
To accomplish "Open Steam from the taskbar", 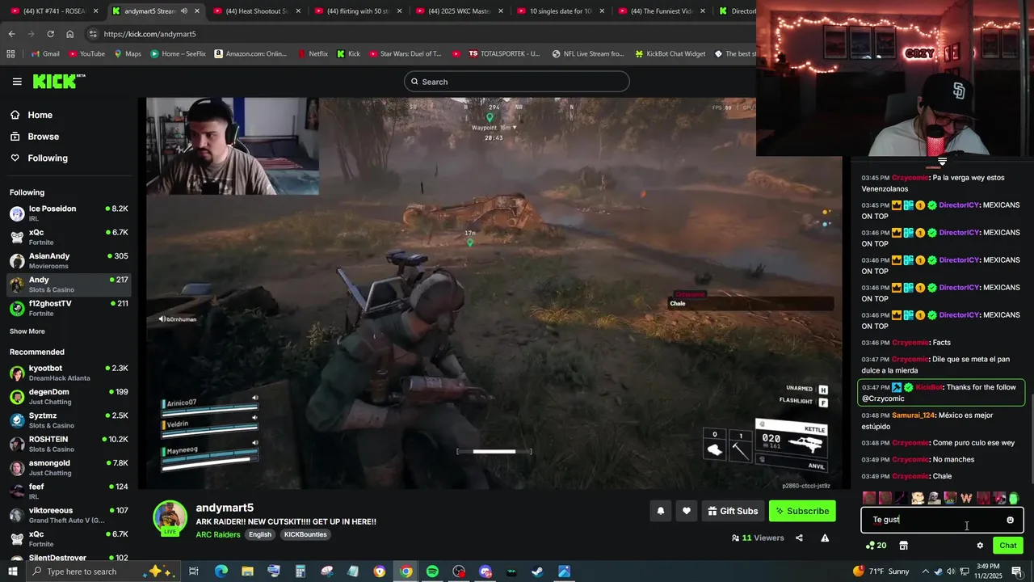I will [x=537, y=571].
